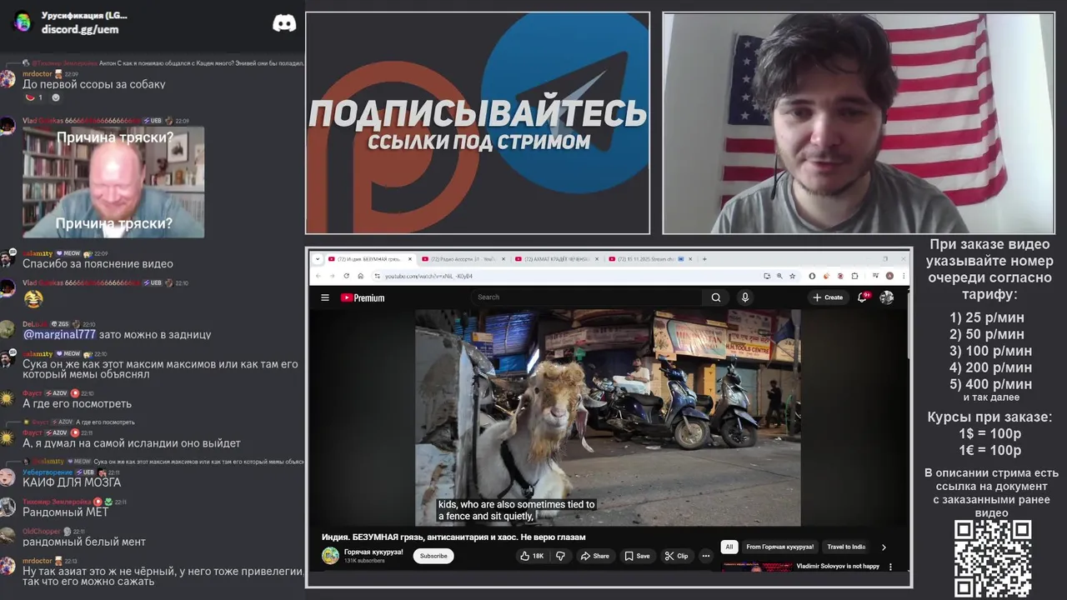The height and width of the screenshot is (600, 1067).
Task: Close the Радио Ассорти tab
Action: (x=503, y=259)
